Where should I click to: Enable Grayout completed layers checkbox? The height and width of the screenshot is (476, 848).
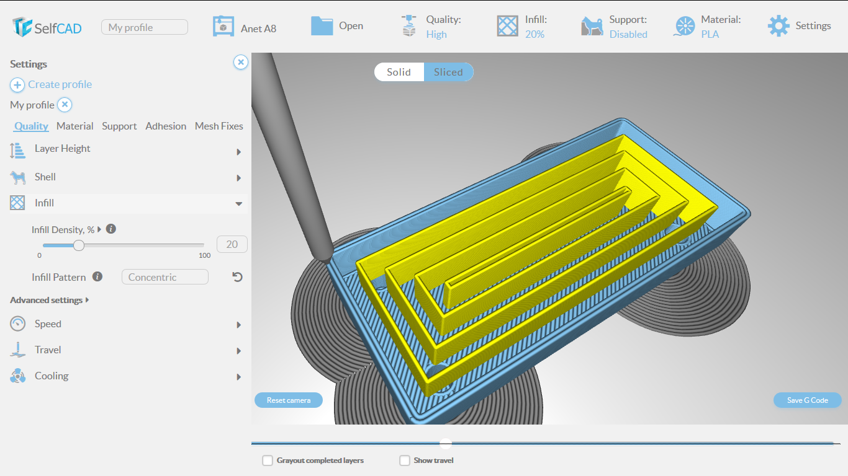268,461
